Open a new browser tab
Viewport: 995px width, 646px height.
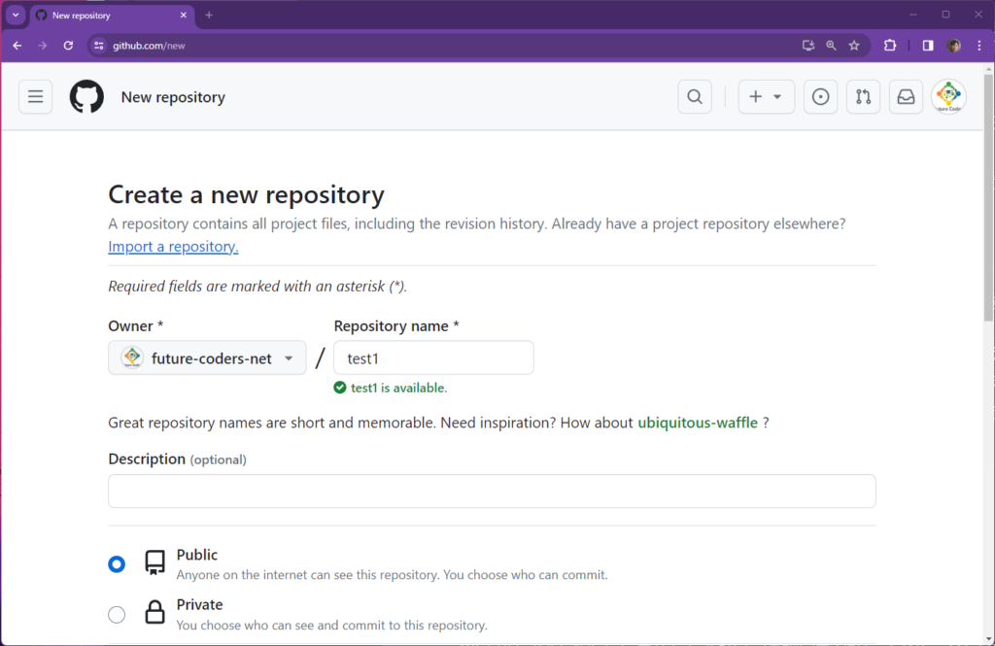click(x=209, y=16)
